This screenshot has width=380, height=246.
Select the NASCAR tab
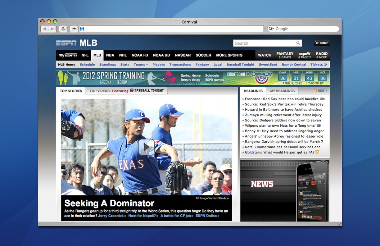(x=183, y=55)
